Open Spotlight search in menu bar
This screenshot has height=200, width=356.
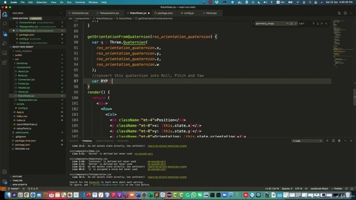coord(310,2)
